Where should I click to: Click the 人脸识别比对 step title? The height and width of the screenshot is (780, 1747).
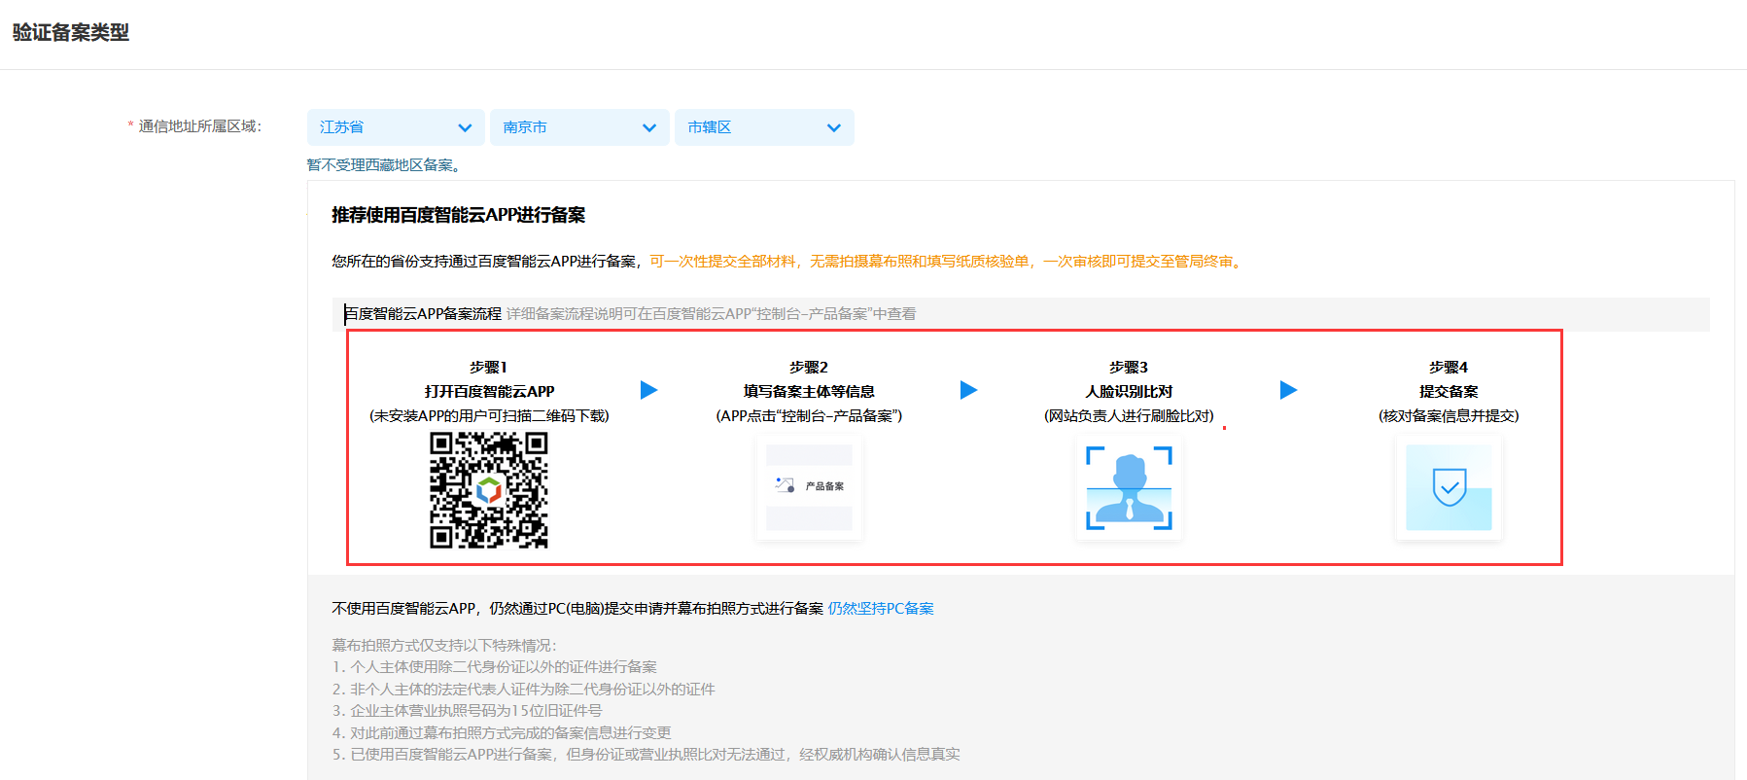click(x=1129, y=391)
